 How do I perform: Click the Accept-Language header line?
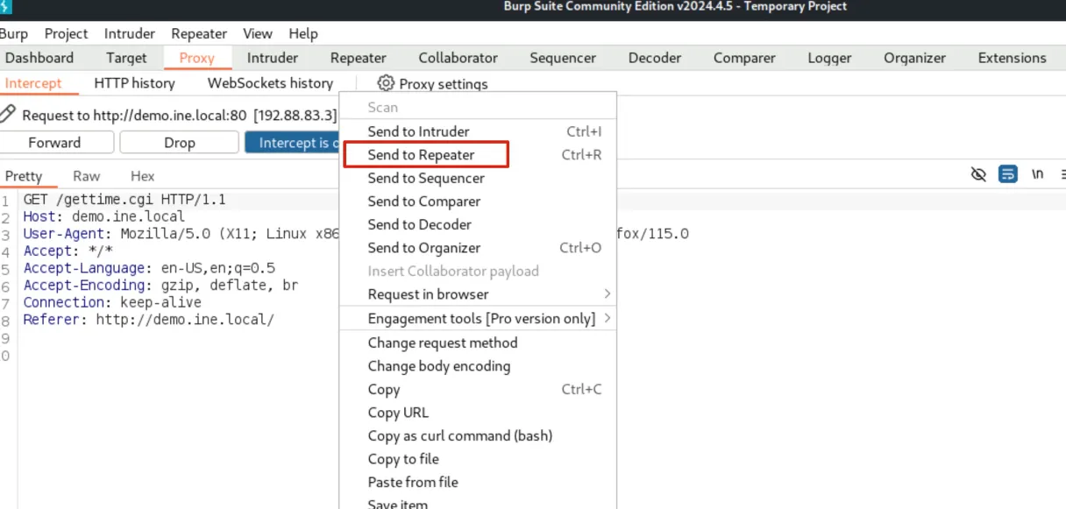tap(149, 268)
